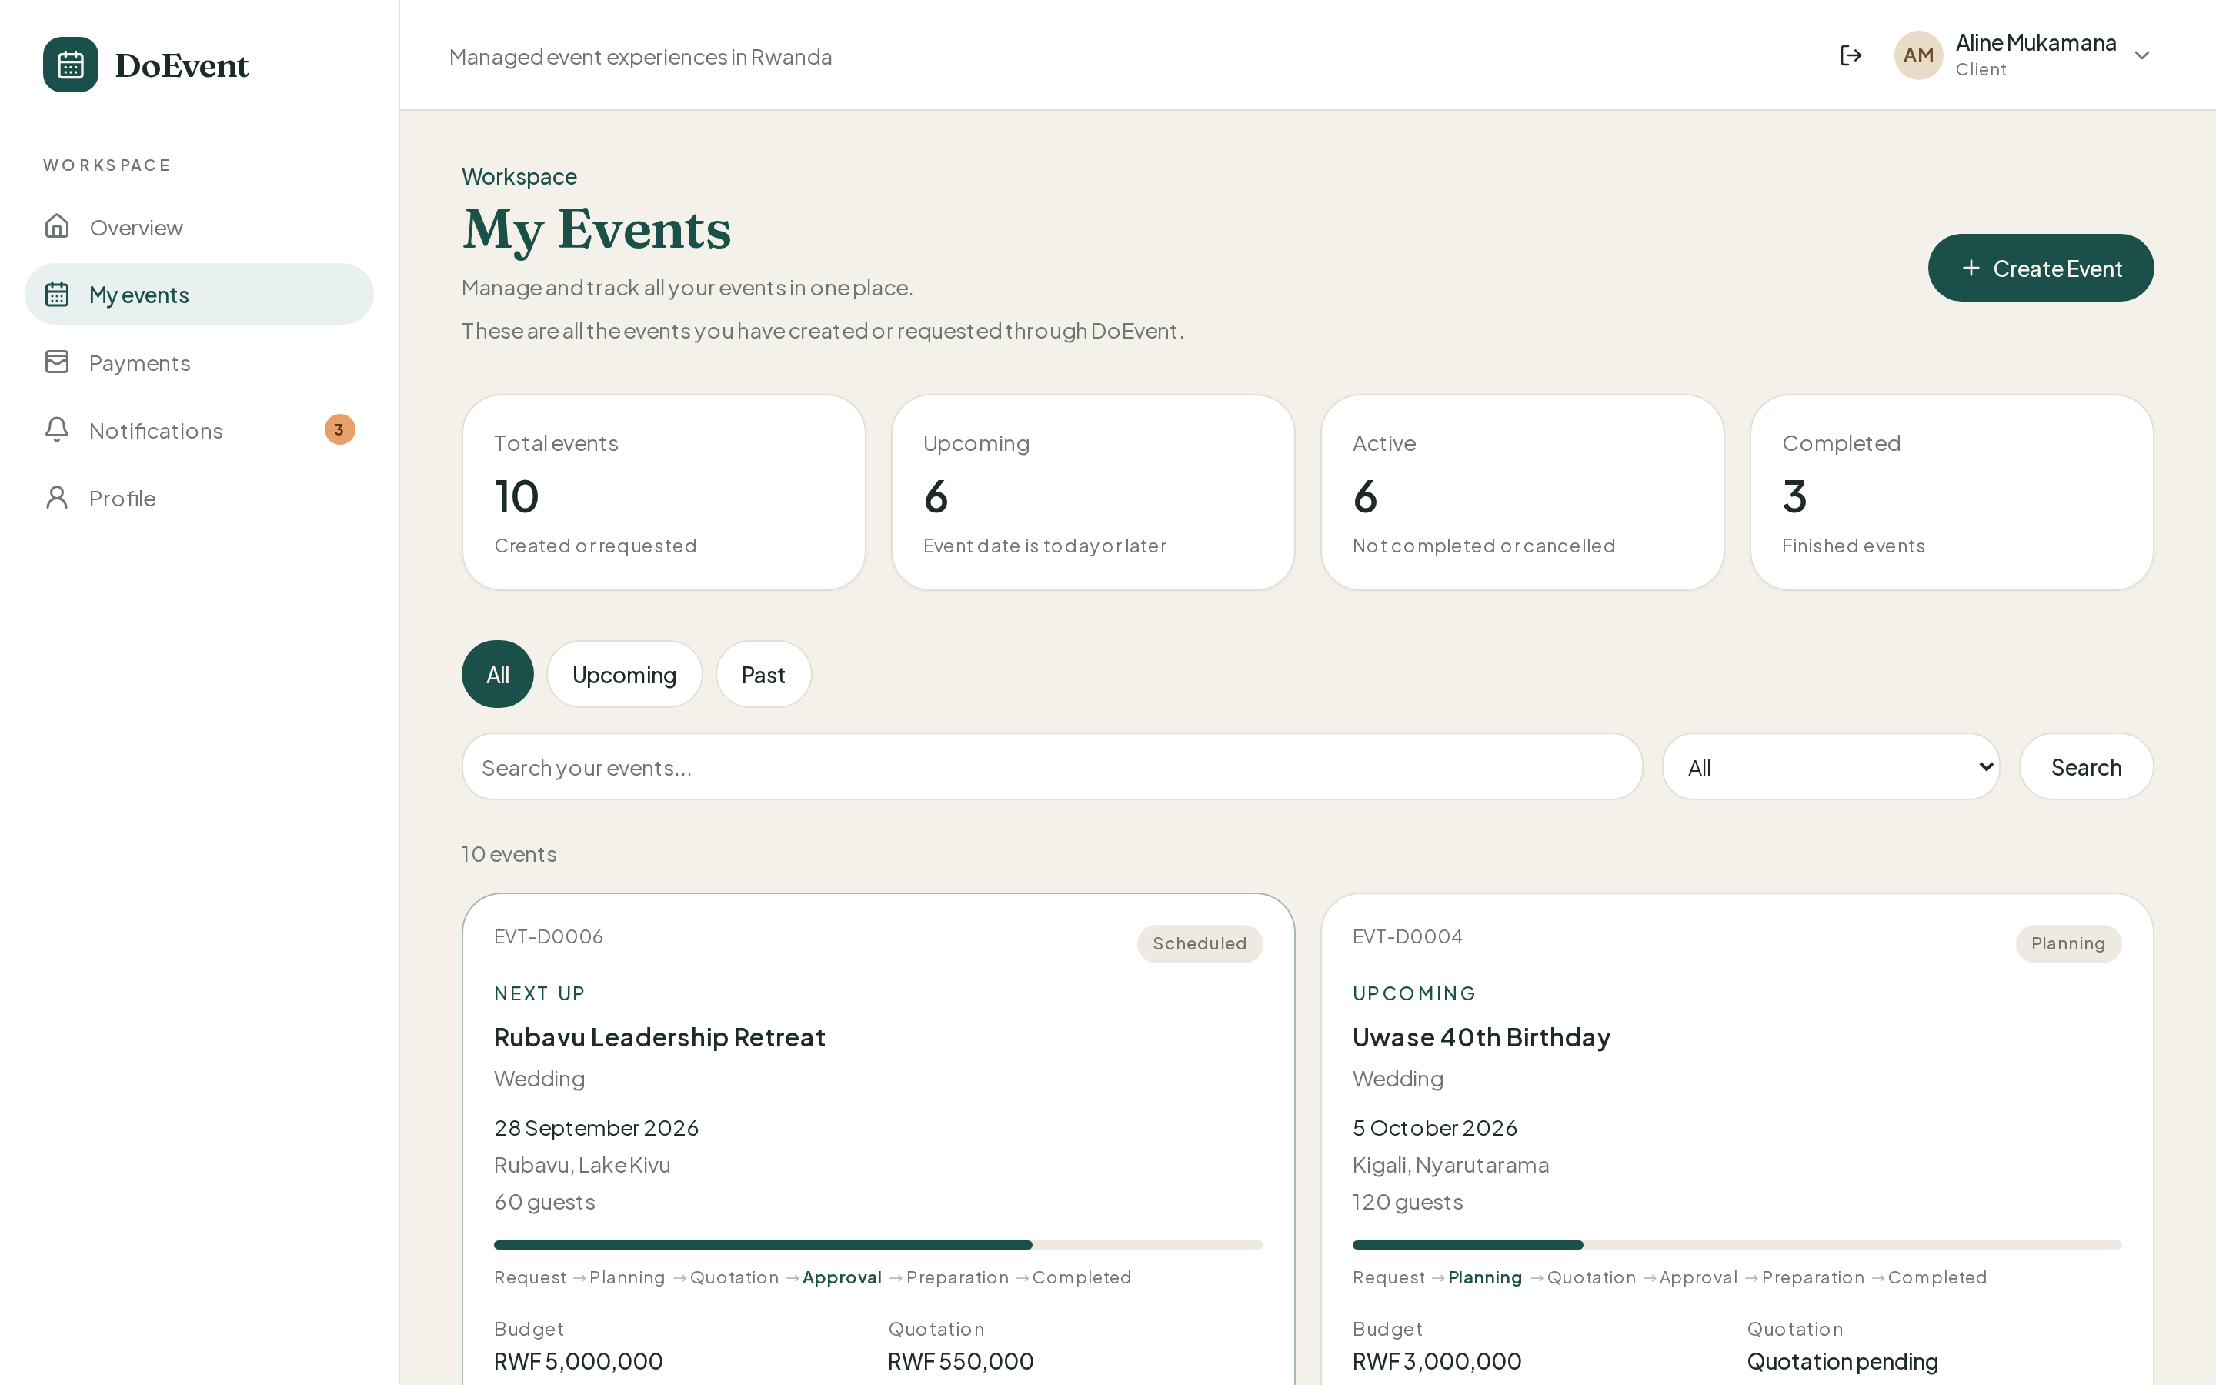Open the All status filter dropdown
This screenshot has height=1385, width=2216.
coord(1831,766)
